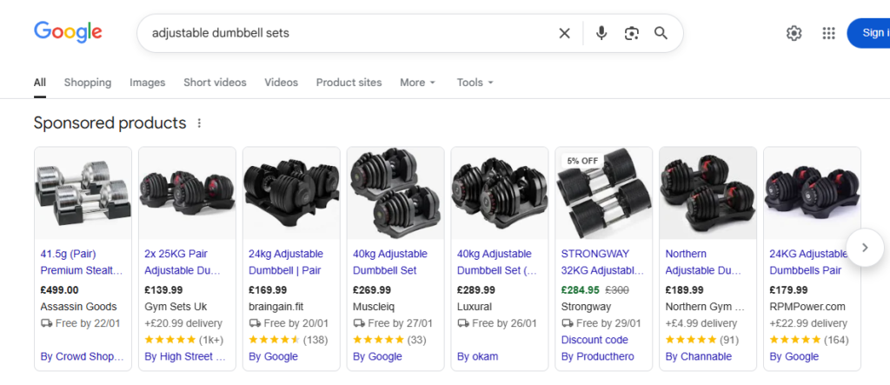This screenshot has height=385, width=890.
Task: Open the Short videos tab
Action: [216, 83]
